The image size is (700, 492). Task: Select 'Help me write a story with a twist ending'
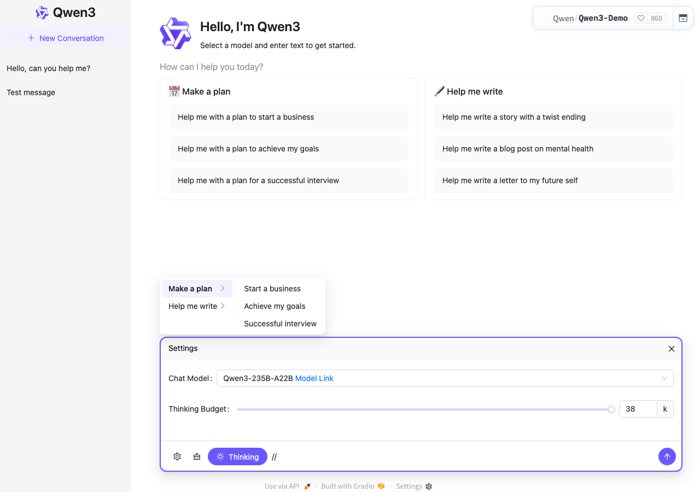[x=553, y=117]
